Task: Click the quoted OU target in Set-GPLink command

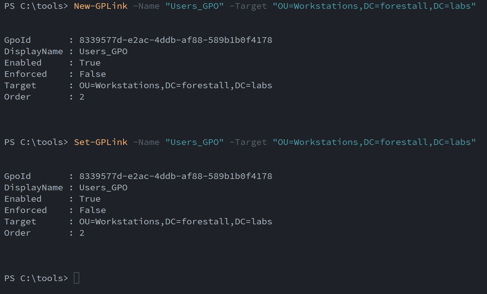Action: pyautogui.click(x=374, y=142)
